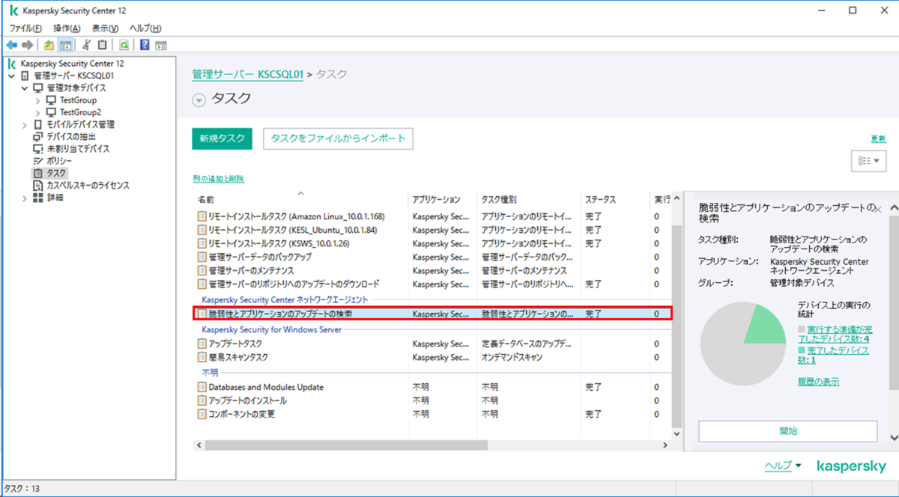Image resolution: width=899 pixels, height=497 pixels.
Task: Collapse the 管理対象デバイス tree node
Action: (25, 88)
